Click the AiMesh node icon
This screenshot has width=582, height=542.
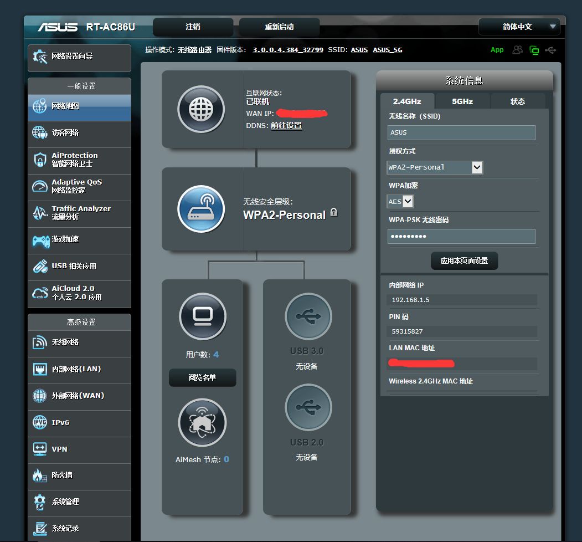(202, 422)
